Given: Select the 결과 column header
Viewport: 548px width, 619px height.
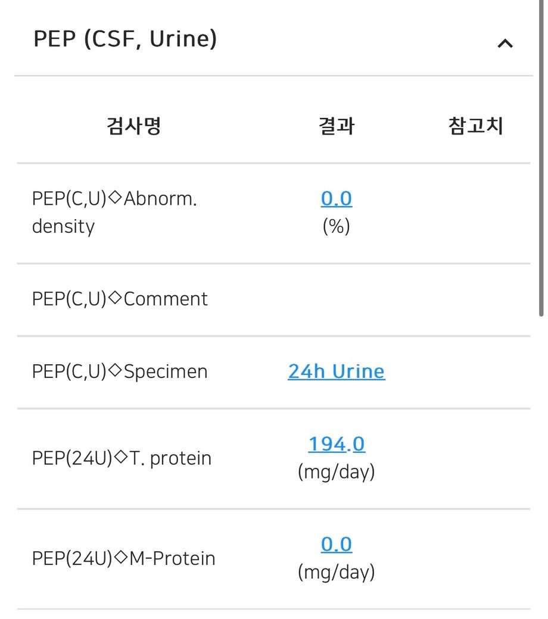Looking at the screenshot, I should click(336, 126).
